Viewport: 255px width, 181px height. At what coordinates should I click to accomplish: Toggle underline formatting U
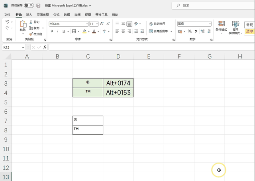[x=64, y=31]
